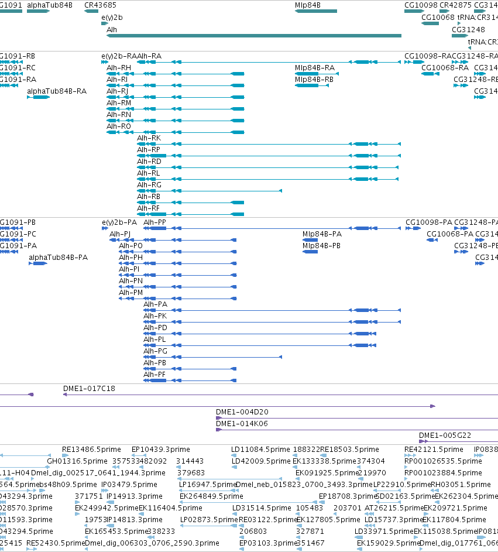Screen dimensions: 498x552
Task: Select protein label Alh-PD
Action: coord(155,327)
